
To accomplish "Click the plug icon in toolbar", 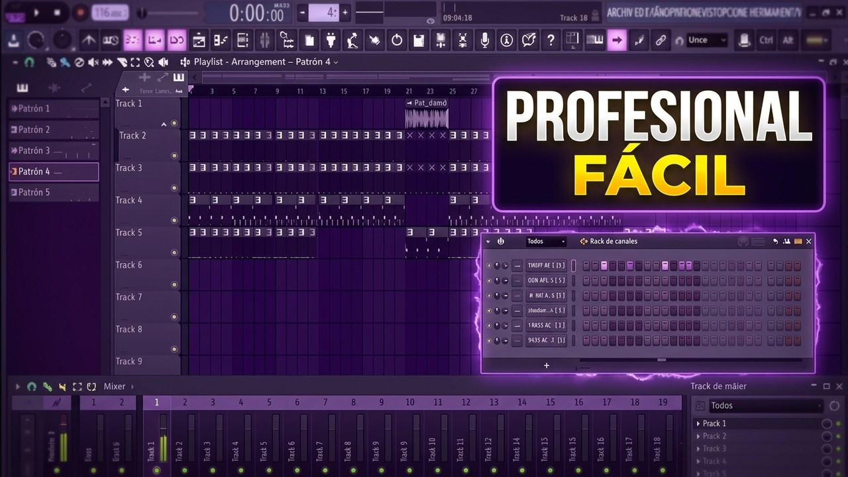I will (x=331, y=40).
